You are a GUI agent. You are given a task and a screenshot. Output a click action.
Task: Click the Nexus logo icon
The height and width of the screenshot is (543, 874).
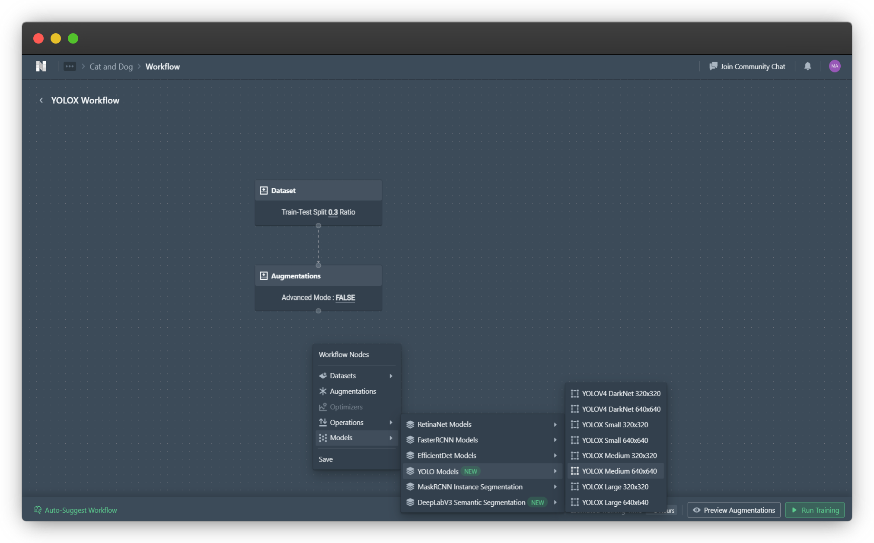click(x=41, y=66)
